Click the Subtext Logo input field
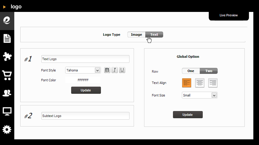This screenshot has height=145, width=259. click(85, 116)
